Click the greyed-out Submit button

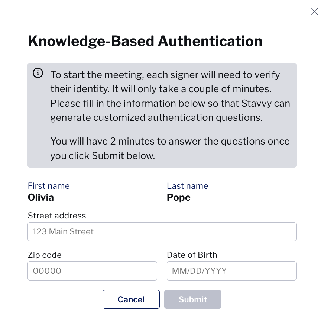pos(193,299)
